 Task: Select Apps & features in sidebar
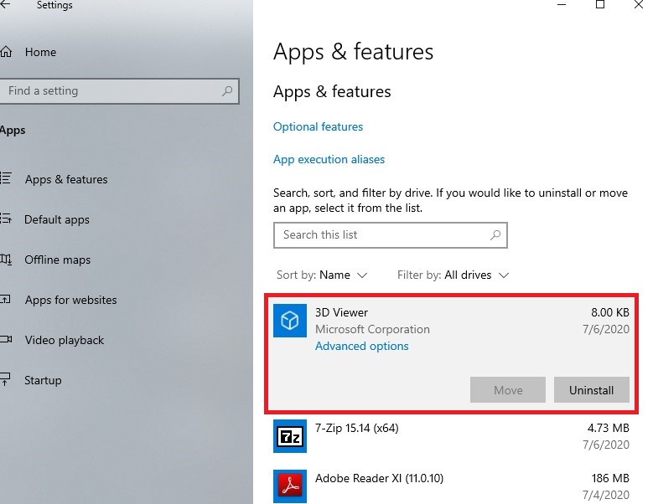click(66, 179)
